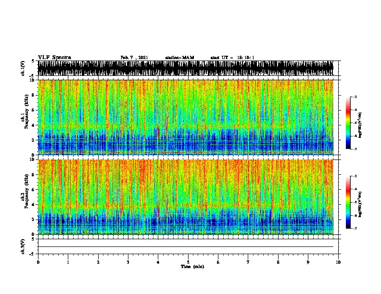Screen dimensions: 381x294
Task: Click the "4" kHz tick on ch.2 axis
Action: (x=33, y=205)
